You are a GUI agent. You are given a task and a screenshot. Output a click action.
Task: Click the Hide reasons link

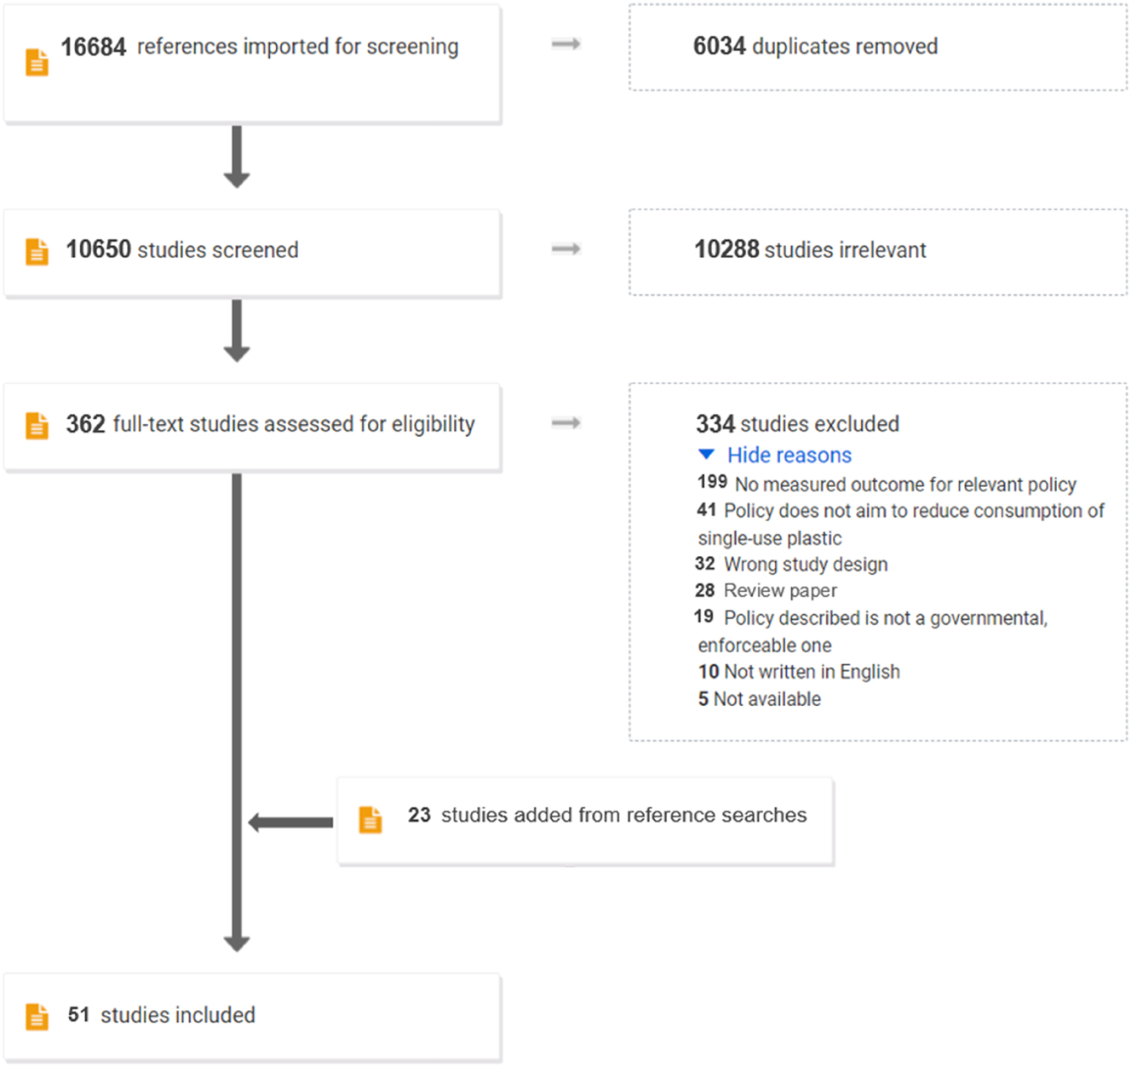pyautogui.click(x=789, y=456)
